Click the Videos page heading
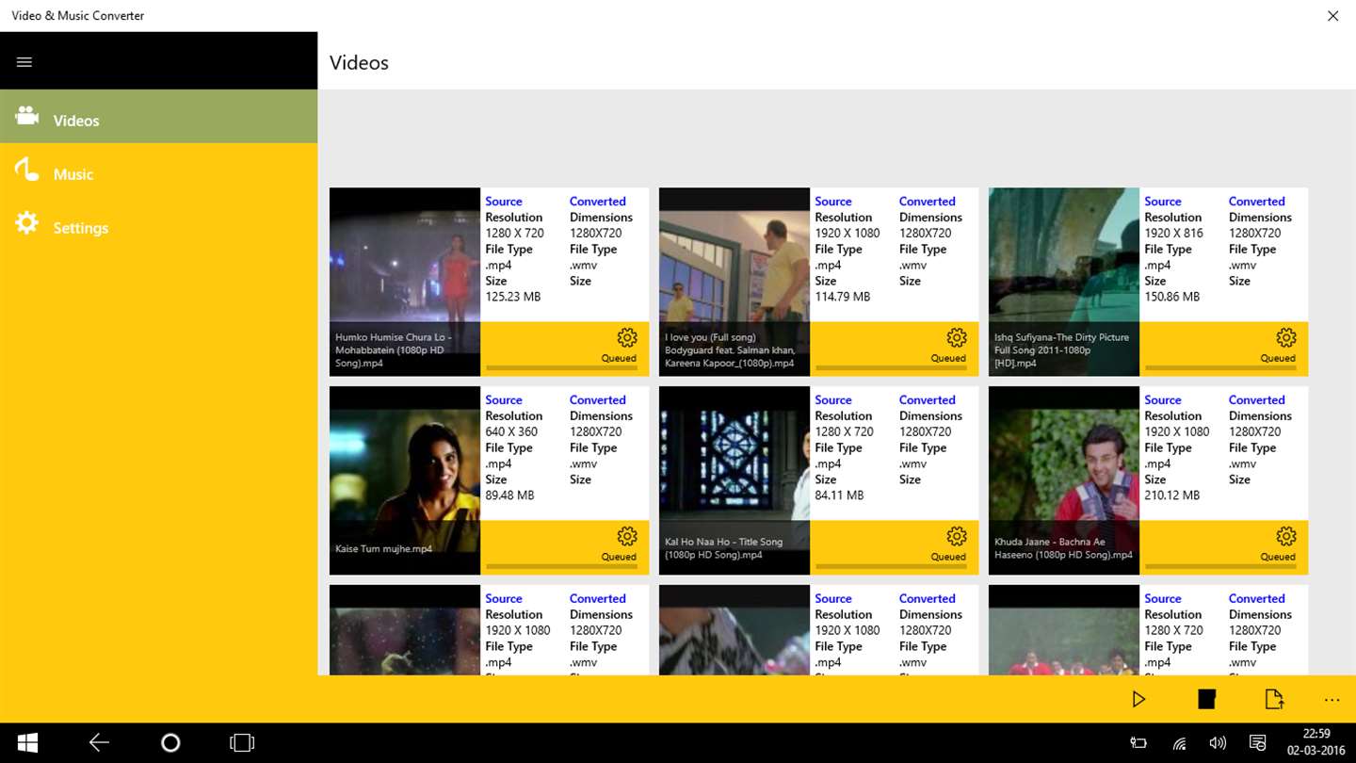 pyautogui.click(x=359, y=63)
